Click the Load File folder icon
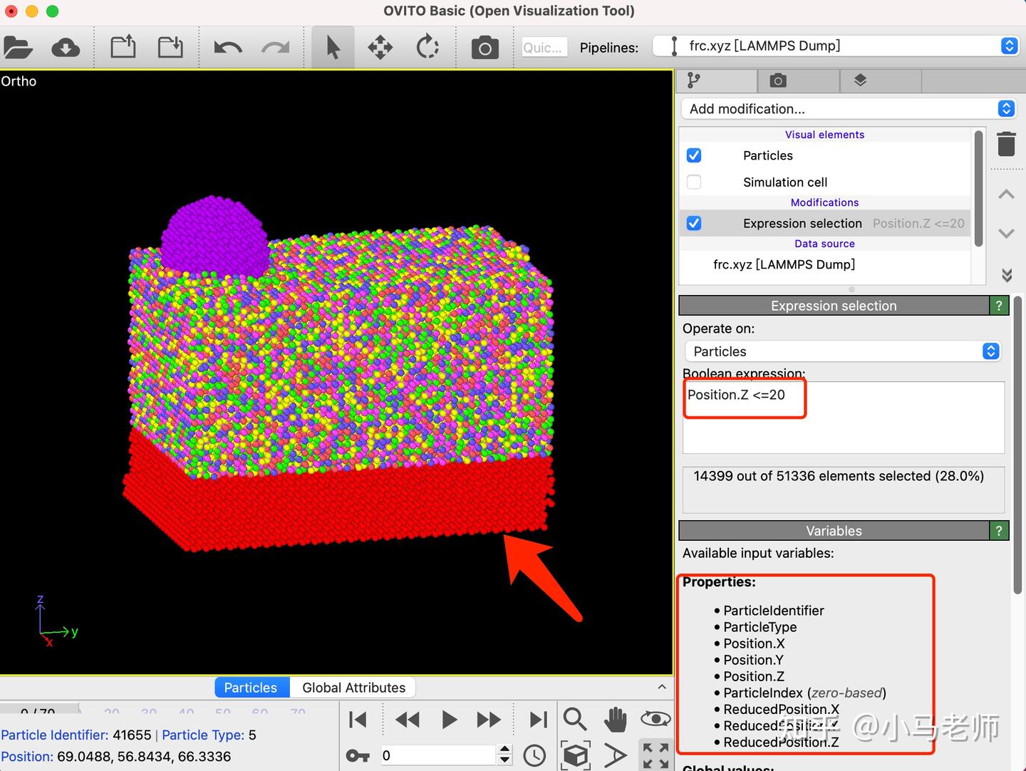The image size is (1026, 771). 19,48
